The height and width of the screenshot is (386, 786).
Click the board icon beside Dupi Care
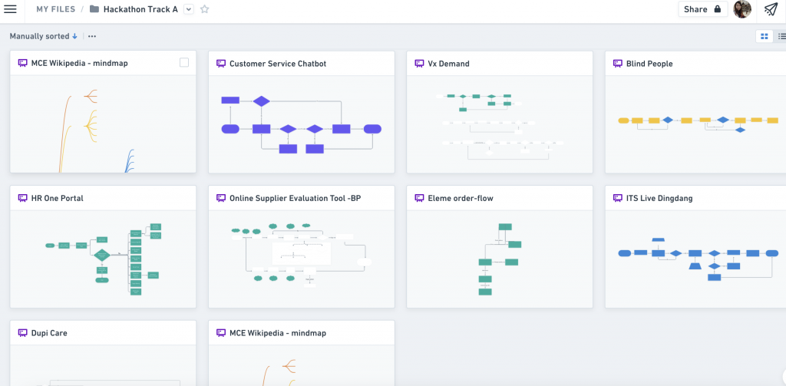coord(22,333)
